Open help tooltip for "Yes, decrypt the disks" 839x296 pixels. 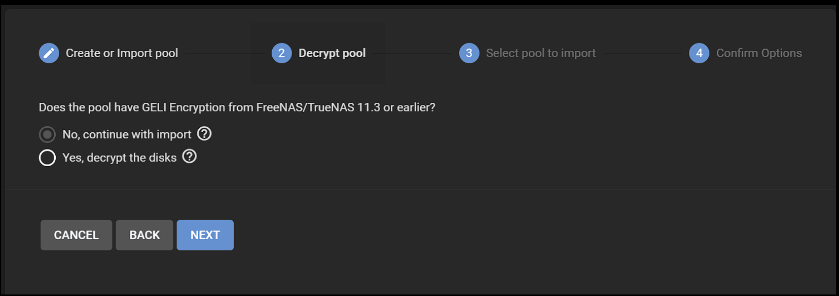point(190,157)
